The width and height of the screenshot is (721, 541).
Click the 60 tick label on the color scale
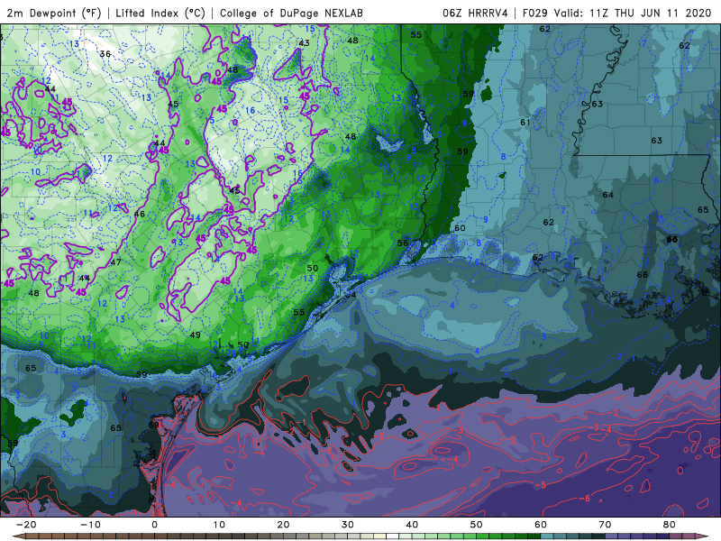[541, 525]
